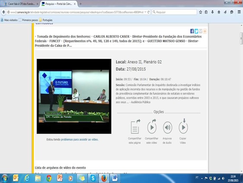Reload page with refresh button
Viewport: 243px width, 183px height.
(x=148, y=12)
